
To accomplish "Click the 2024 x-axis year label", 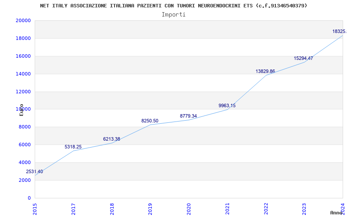I will (343, 209).
